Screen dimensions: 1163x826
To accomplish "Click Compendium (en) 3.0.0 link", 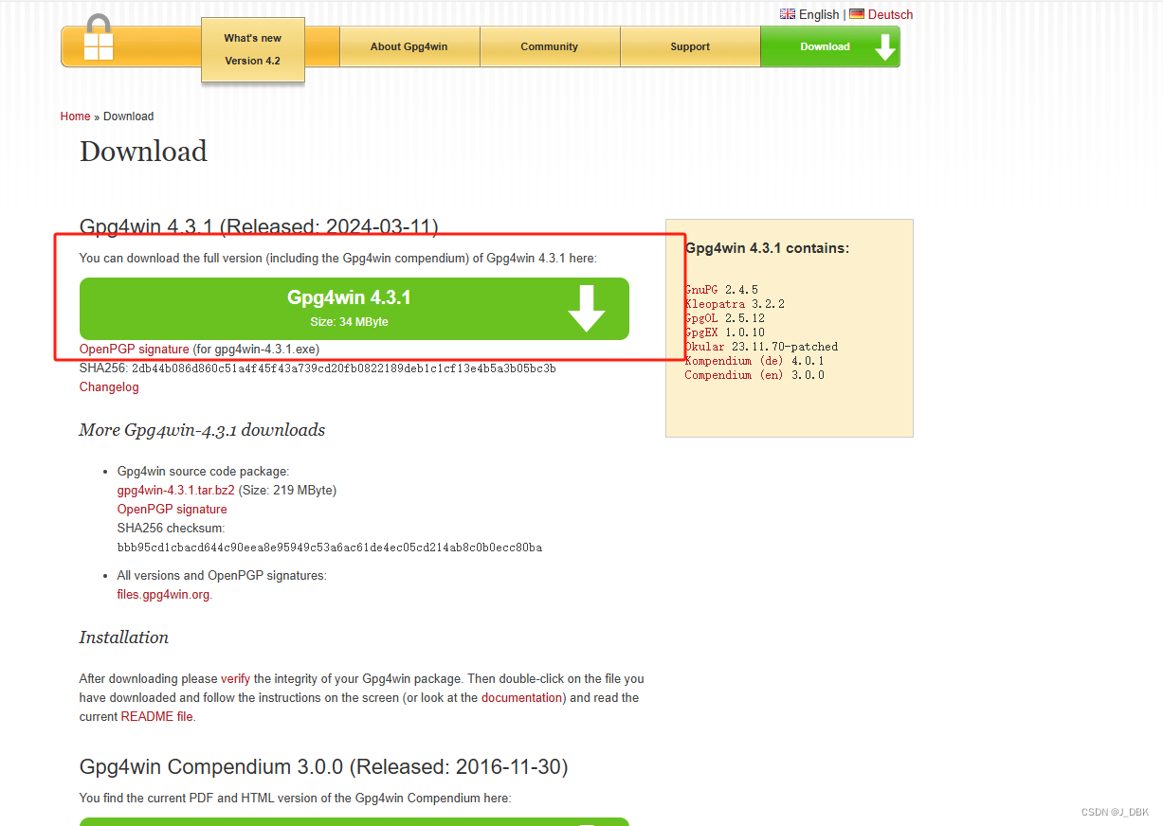I will (754, 375).
